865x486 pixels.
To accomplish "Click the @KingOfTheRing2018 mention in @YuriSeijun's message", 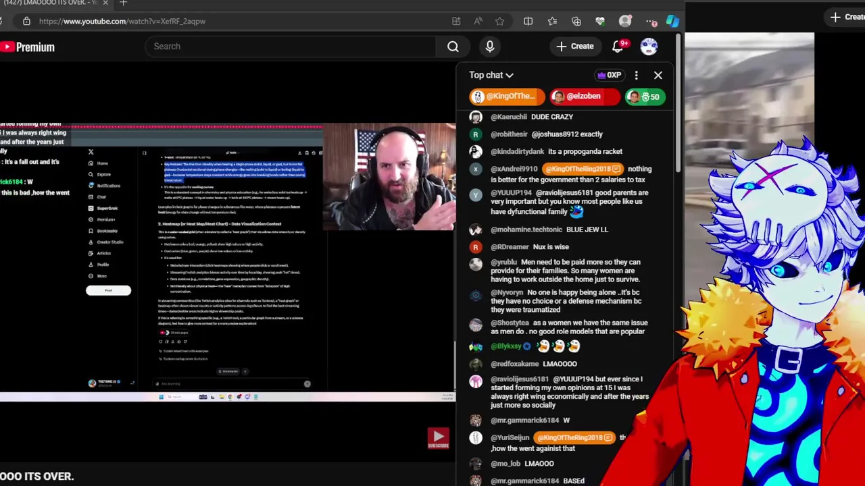I will (574, 437).
